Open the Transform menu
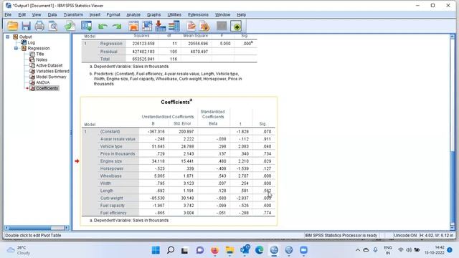 tap(73, 14)
